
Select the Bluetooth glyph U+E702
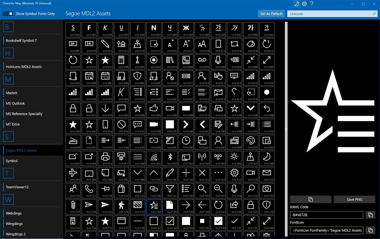(x=170, y=159)
